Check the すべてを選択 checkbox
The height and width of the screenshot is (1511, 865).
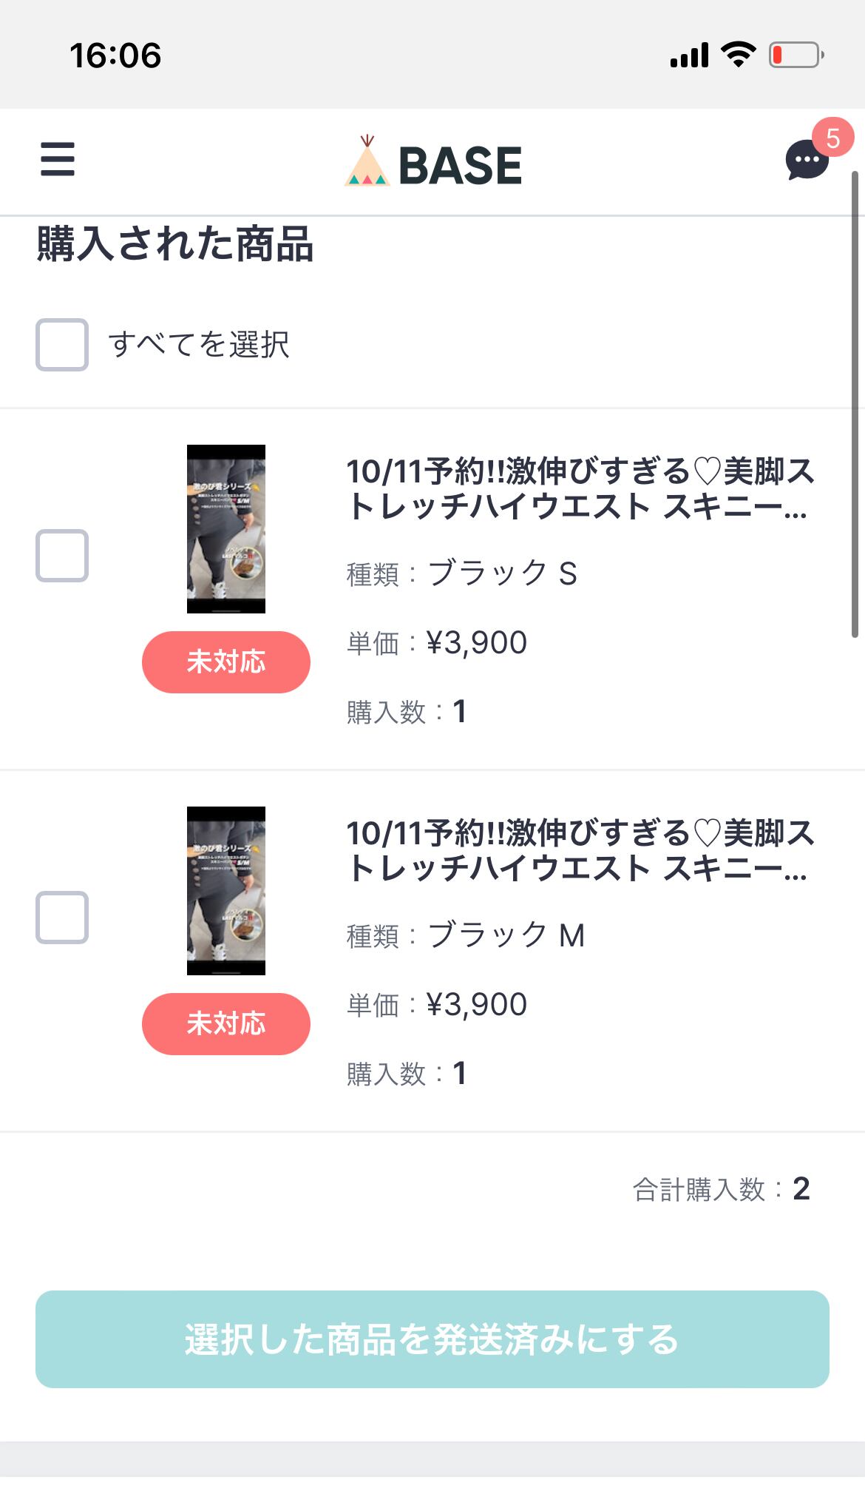coord(62,345)
